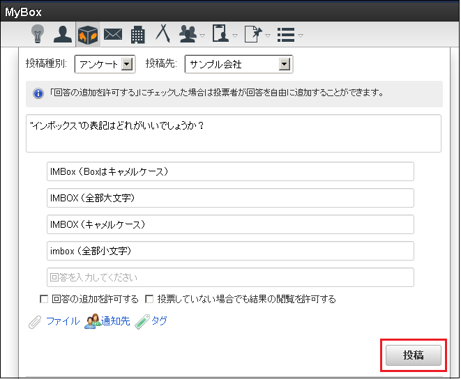Select the MyBox cube icon
Image resolution: width=461 pixels, height=379 pixels.
pyautogui.click(x=88, y=35)
